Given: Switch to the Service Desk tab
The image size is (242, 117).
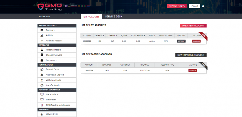Looking at the screenshot, I should [x=114, y=17].
